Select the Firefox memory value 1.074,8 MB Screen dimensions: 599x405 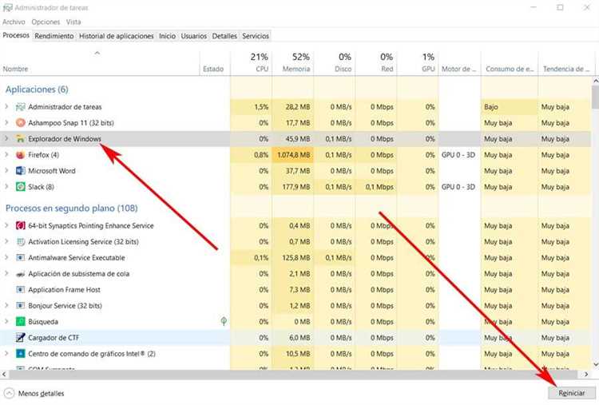(294, 155)
